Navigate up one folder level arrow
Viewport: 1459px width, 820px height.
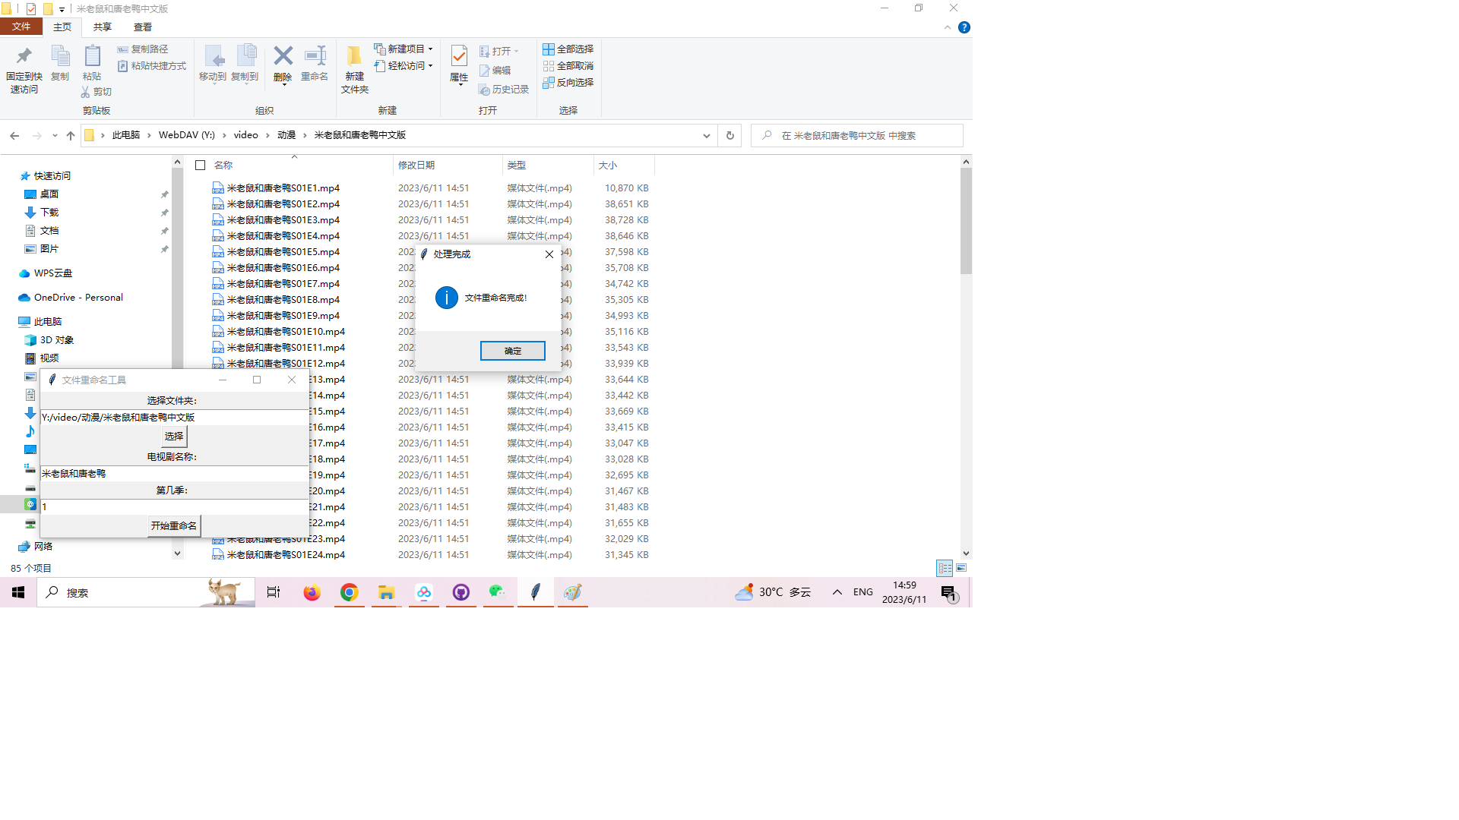[x=71, y=135]
